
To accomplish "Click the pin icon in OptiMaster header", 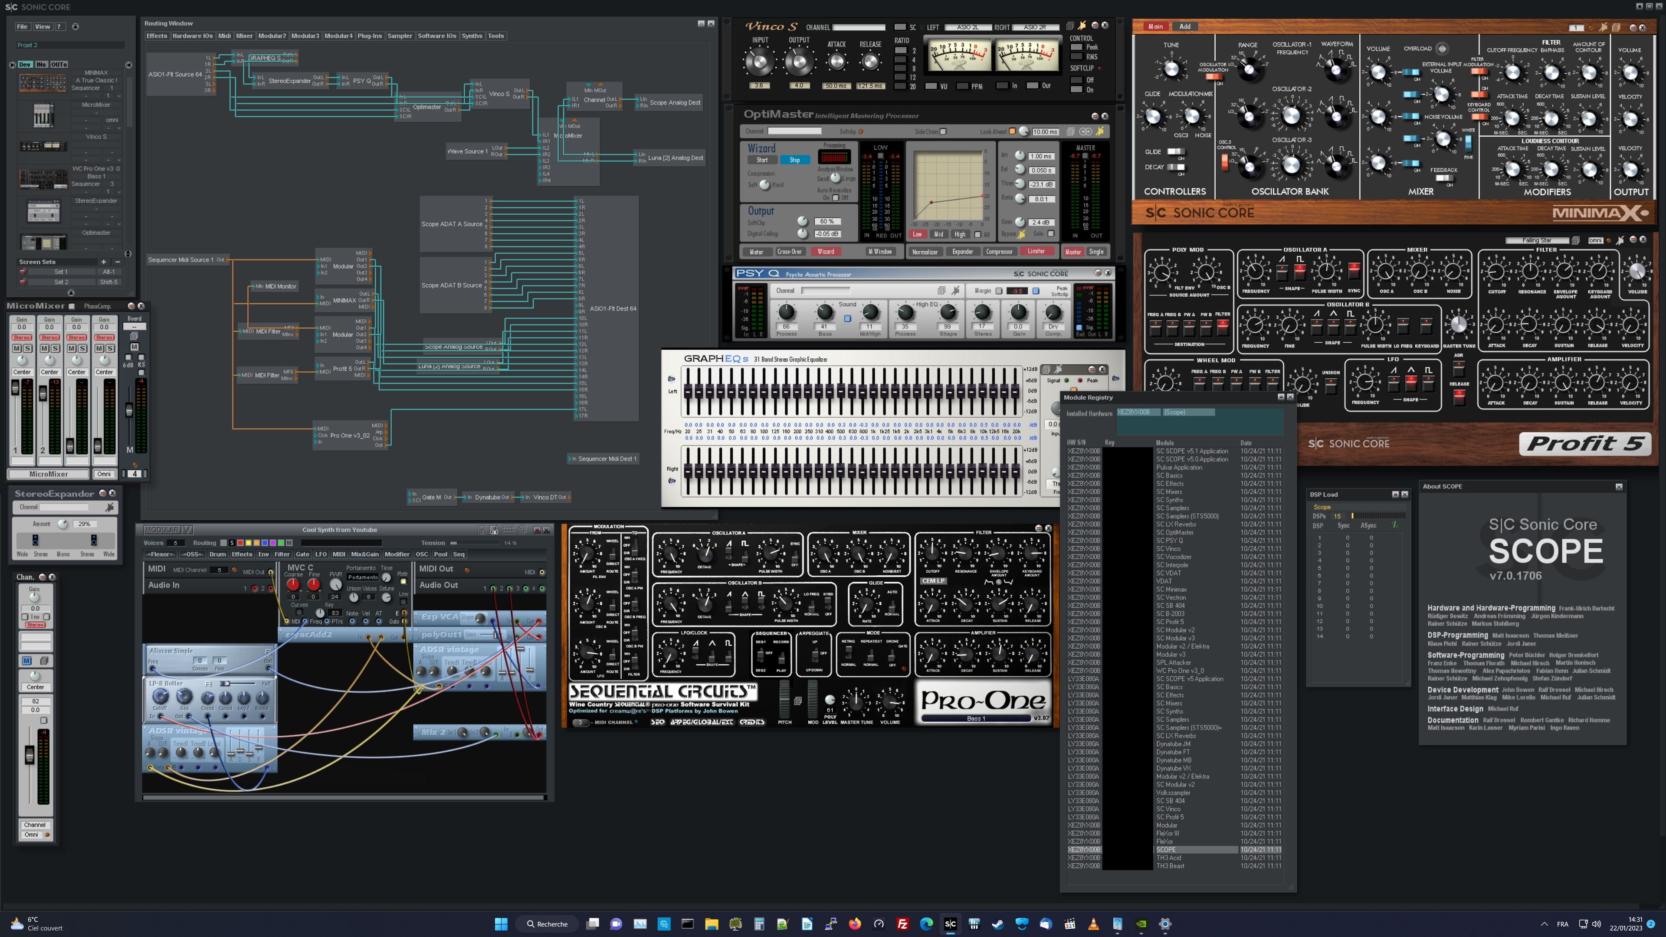I will pyautogui.click(x=1099, y=131).
